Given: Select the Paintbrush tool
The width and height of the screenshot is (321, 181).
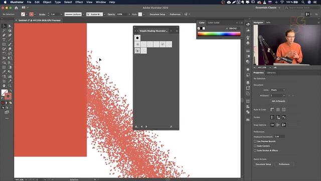Looking at the screenshot, I should pos(10,44).
